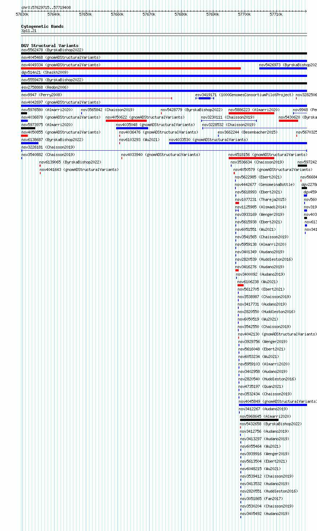Select nsv4050855 gnomAD variant label
Screen dimensions: 317x531
click(61, 132)
